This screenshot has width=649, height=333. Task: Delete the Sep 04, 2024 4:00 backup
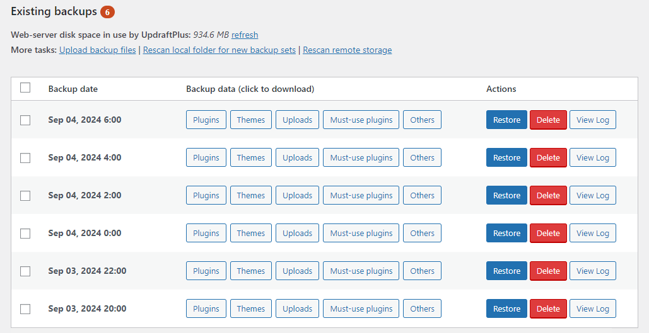click(548, 157)
